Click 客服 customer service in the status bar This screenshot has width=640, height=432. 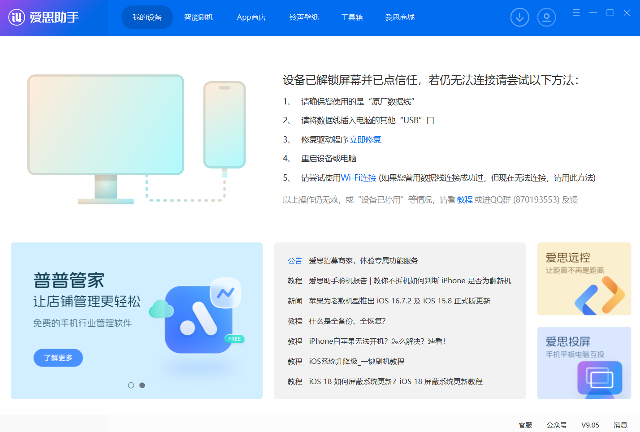525,425
